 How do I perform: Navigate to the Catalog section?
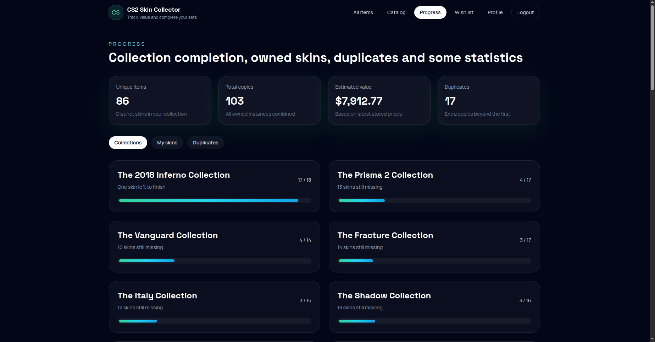point(396,12)
